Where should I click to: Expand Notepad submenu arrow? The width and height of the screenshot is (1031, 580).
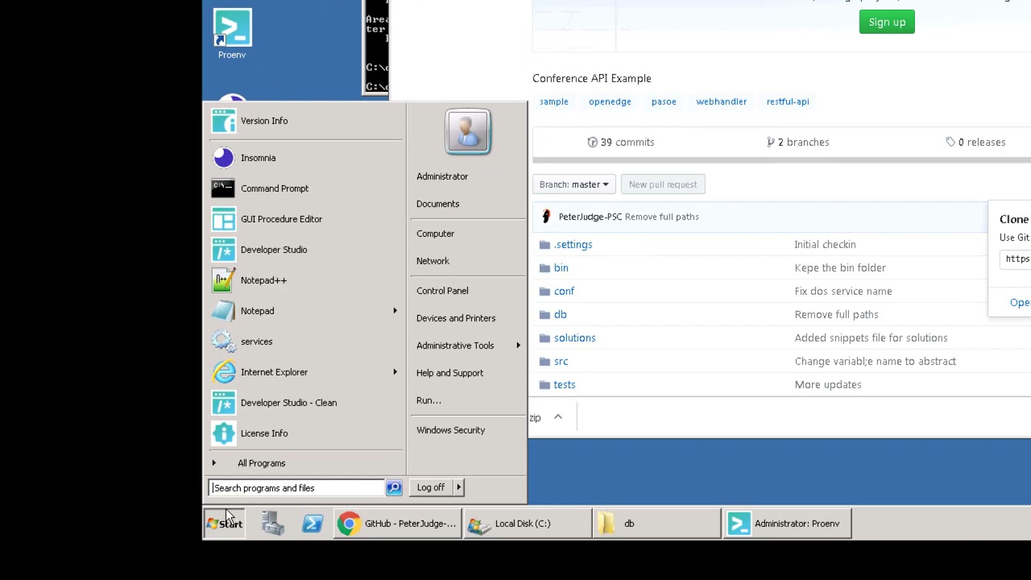point(395,311)
